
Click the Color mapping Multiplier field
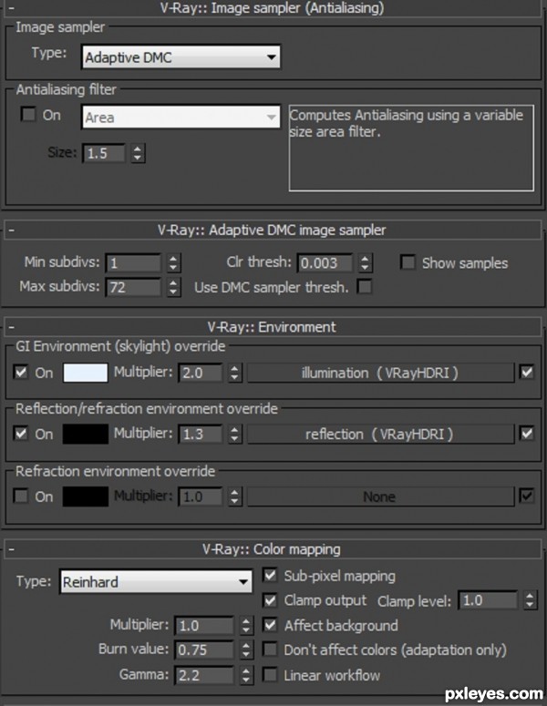tap(204, 626)
